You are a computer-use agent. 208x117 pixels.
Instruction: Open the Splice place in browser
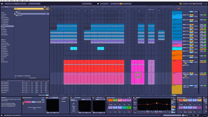[4, 42]
